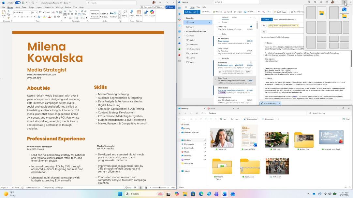Viewport: 353px width, 198px height.
Task: Click RSVP on Elvia Atkins message
Action: coord(248,72)
